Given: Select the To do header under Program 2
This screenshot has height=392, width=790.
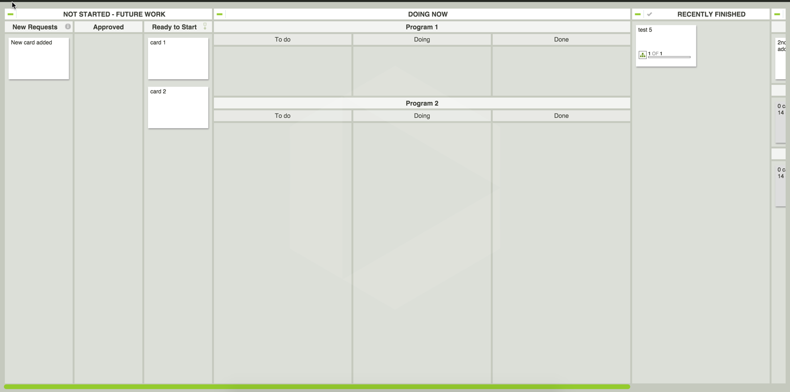Looking at the screenshot, I should pyautogui.click(x=283, y=116).
